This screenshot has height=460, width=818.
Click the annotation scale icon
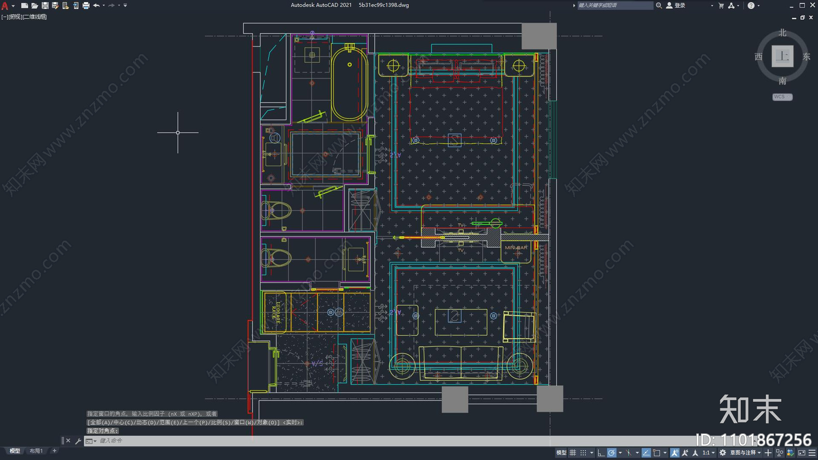(x=695, y=453)
